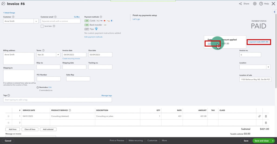Click the Cancel button
277x144 pixels.
coord(8,141)
